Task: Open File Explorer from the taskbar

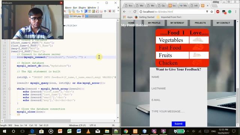Action: point(107,131)
